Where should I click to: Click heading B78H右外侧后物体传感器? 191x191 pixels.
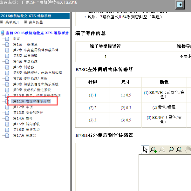click(x=104, y=135)
